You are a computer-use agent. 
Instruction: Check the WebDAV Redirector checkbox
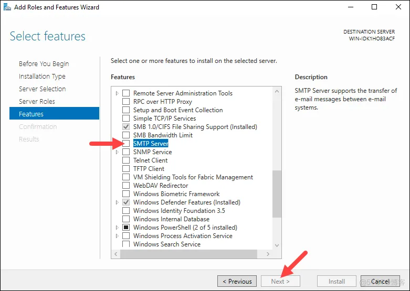(x=126, y=186)
